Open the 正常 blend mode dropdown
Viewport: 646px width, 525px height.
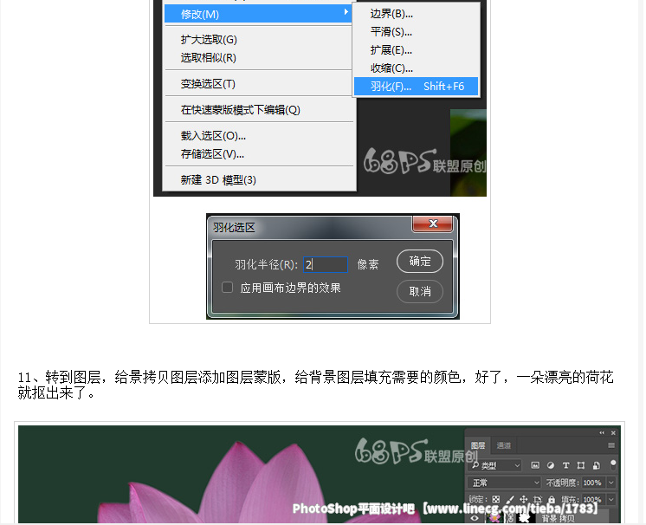pyautogui.click(x=504, y=483)
